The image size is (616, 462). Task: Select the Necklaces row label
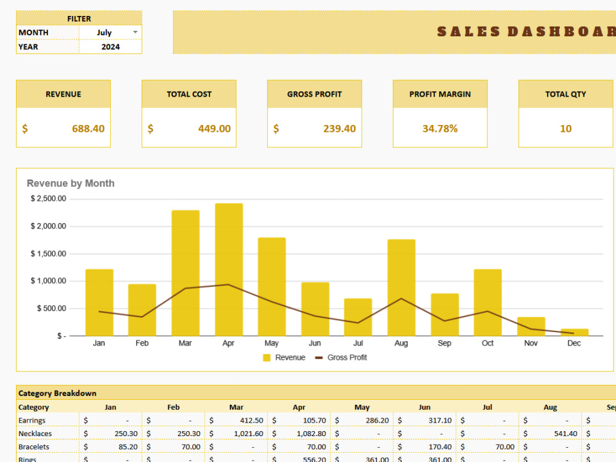35,434
